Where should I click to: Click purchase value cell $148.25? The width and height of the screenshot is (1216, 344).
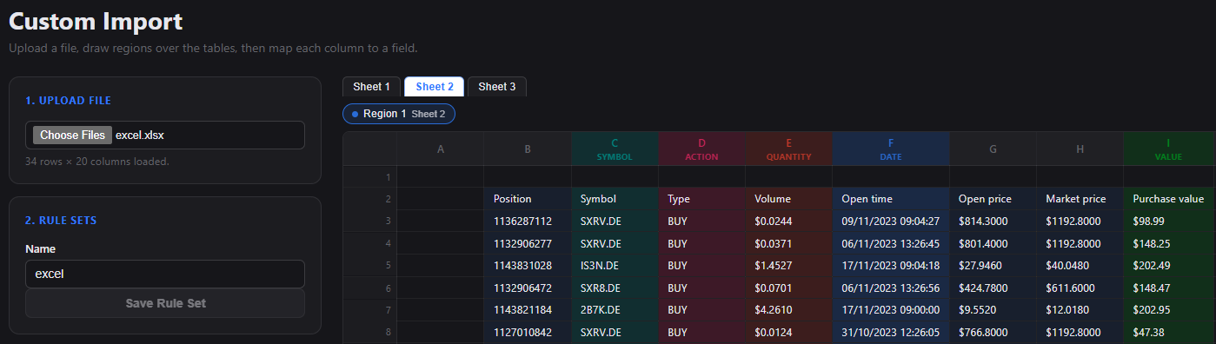[x=1168, y=243]
